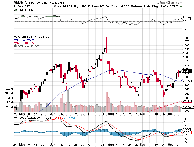The height and width of the screenshot is (147, 194).
Task: Click the 971.04 MA(50) axis tag
Action: [x=187, y=80]
